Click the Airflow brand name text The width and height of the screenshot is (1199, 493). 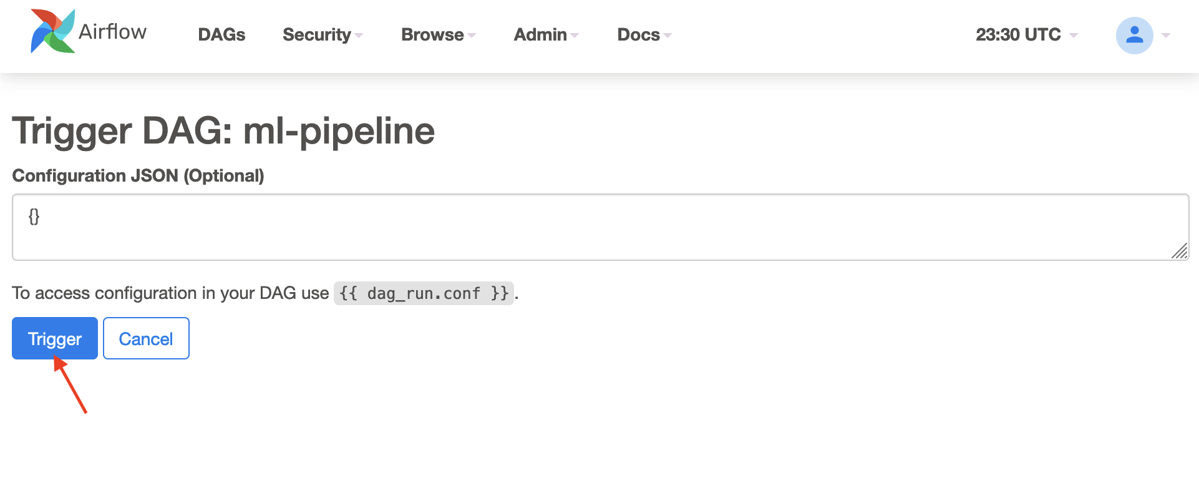click(x=112, y=31)
